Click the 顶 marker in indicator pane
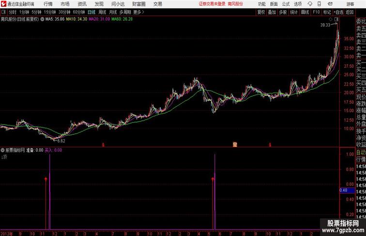The width and height of the screenshot is (366, 236). pyautogui.click(x=4, y=157)
